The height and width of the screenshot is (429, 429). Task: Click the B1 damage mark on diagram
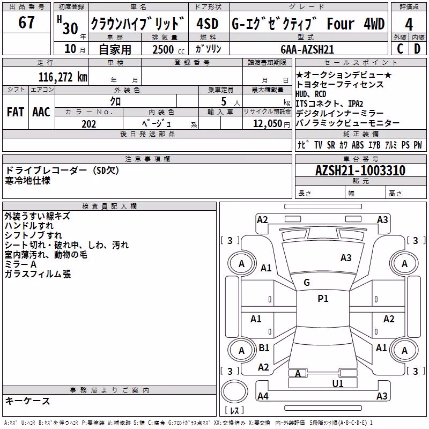point(264,348)
